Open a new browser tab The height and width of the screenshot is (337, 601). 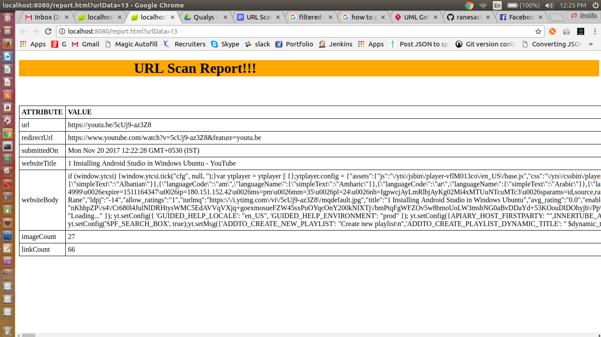tap(557, 17)
